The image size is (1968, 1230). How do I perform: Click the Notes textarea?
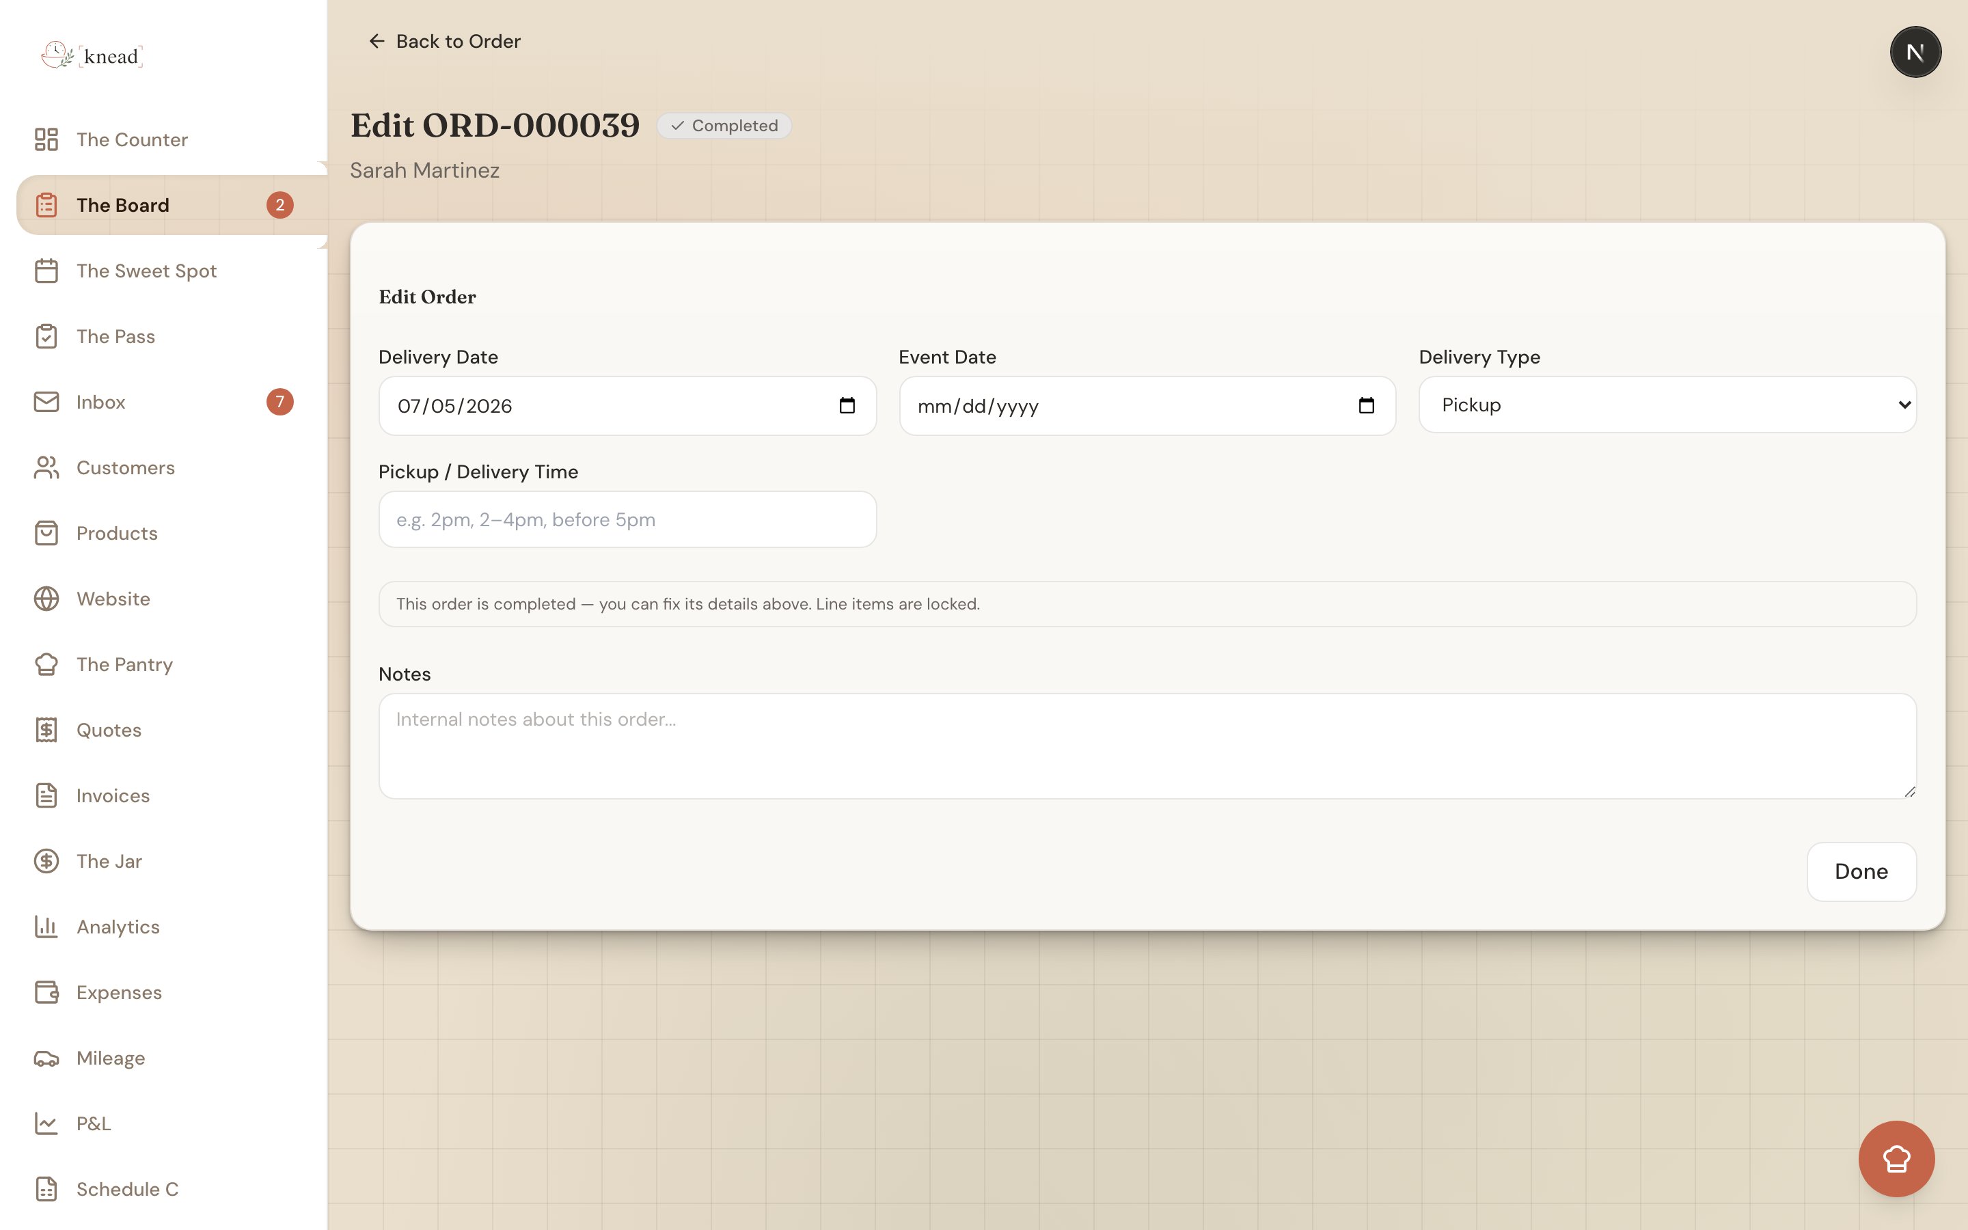[x=1147, y=746]
